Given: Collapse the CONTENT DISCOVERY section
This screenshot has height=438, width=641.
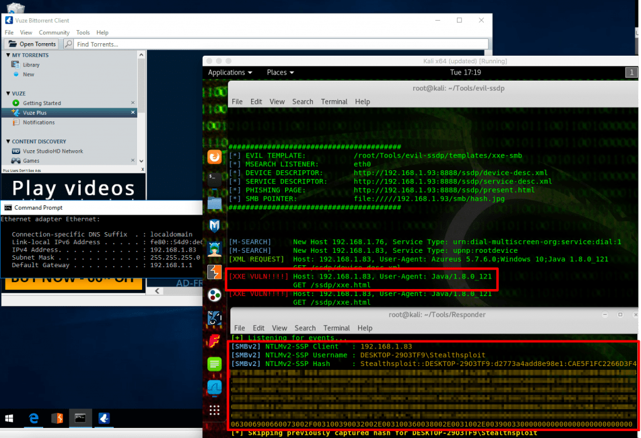Looking at the screenshot, I should point(8,141).
